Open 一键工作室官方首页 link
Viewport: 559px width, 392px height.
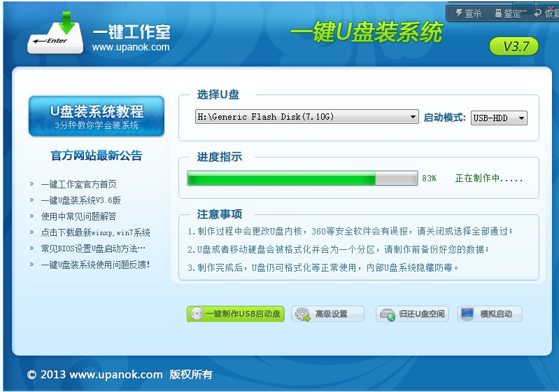point(78,185)
